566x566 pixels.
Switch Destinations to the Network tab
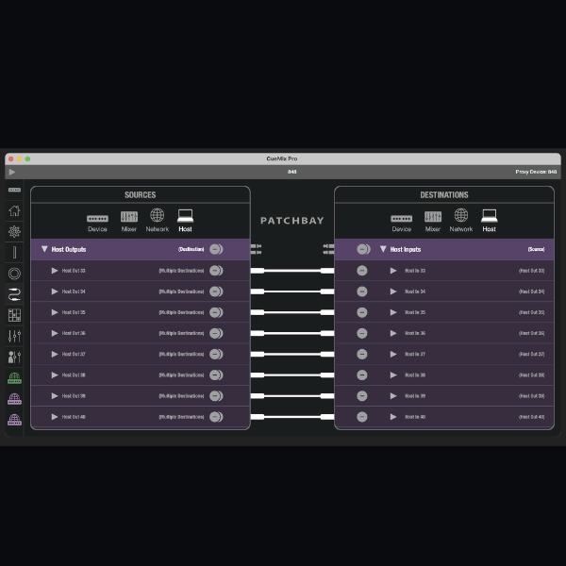pos(461,220)
